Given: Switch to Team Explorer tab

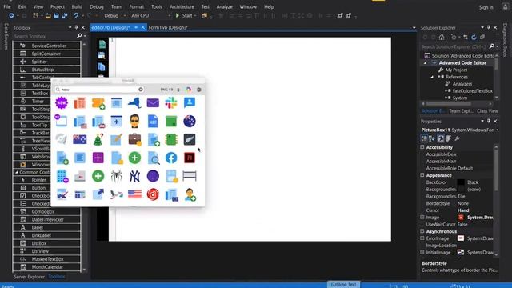Looking at the screenshot, I should [461, 111].
